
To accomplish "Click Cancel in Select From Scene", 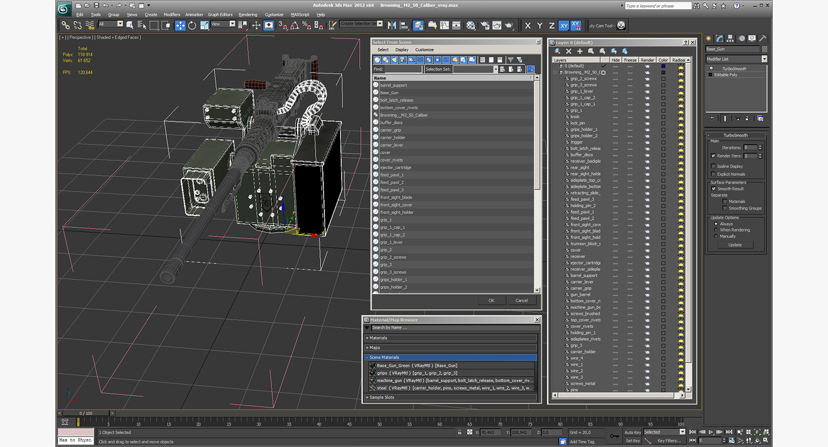I will (521, 300).
